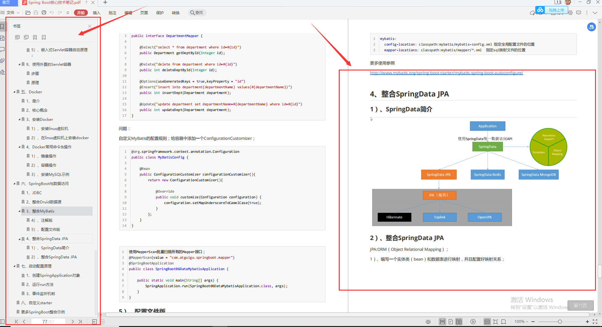Open the quick access toolbar dropdown arrow
Screen dimensions: 602x327
[68, 13]
